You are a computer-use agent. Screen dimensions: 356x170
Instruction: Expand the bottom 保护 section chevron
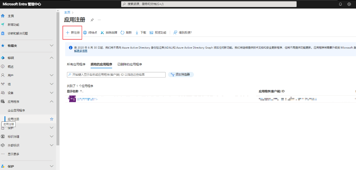click(x=52, y=166)
